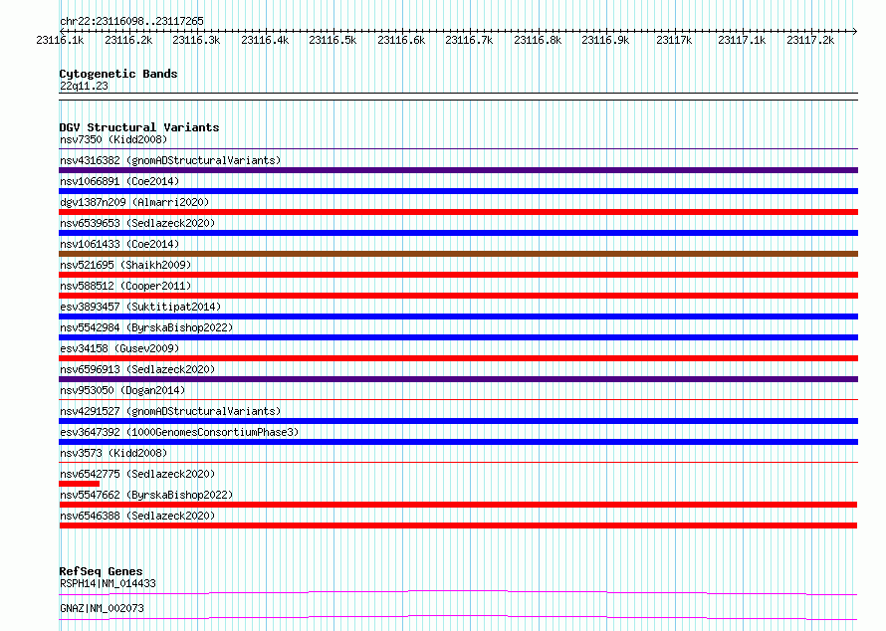
Task: Click the Cytogenetic Bands track title
Action: click(118, 74)
